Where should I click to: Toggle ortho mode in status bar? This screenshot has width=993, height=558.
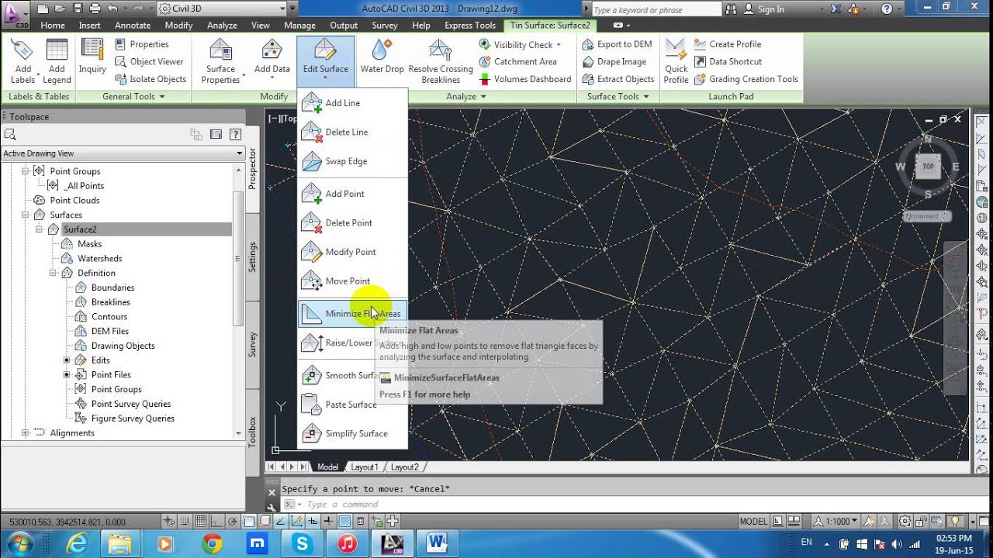tap(215, 522)
